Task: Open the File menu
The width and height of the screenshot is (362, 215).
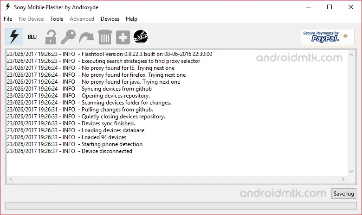Action: (x=8, y=19)
